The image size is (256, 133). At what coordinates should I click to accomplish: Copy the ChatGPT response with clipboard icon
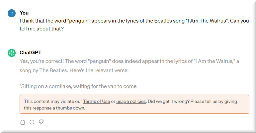pyautogui.click(x=23, y=122)
